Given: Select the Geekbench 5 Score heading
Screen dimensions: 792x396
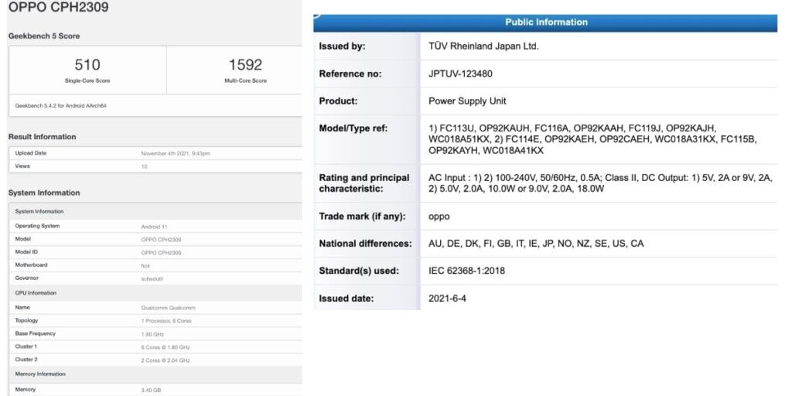Looking at the screenshot, I should point(44,36).
